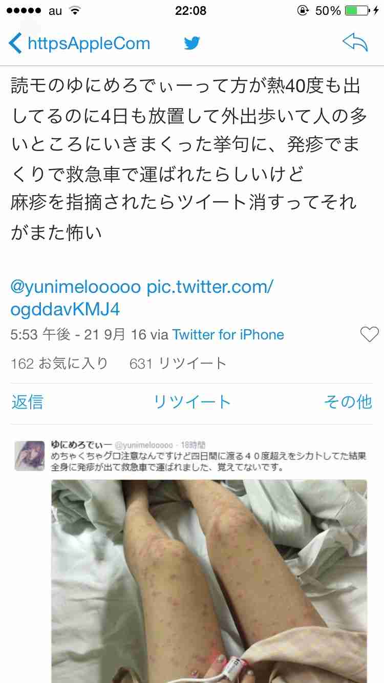
Task: Open the その他 more options menu
Action: click(x=348, y=402)
